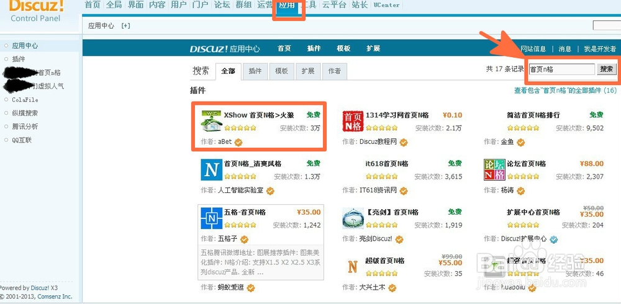621x304 pixels.
Task: Expand the [+] next to 应用中心
Action: [x=125, y=25]
